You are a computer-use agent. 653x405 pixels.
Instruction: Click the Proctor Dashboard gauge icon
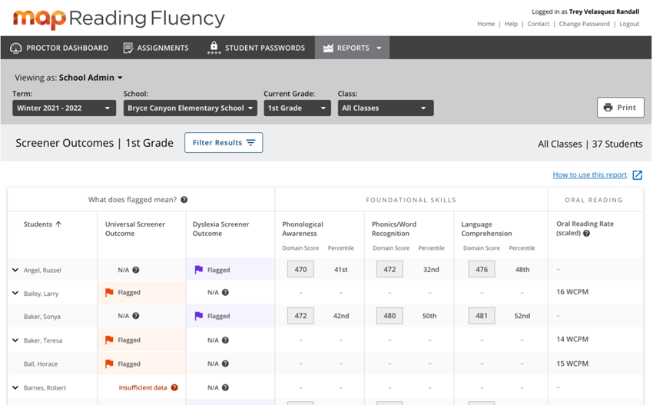click(16, 48)
